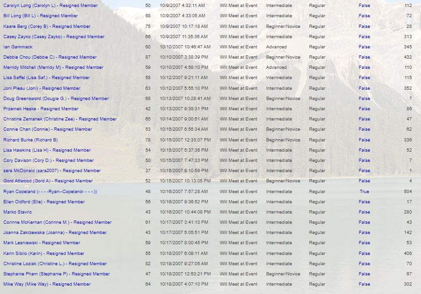Click the Lisa Hawkins member link

pos(47,150)
